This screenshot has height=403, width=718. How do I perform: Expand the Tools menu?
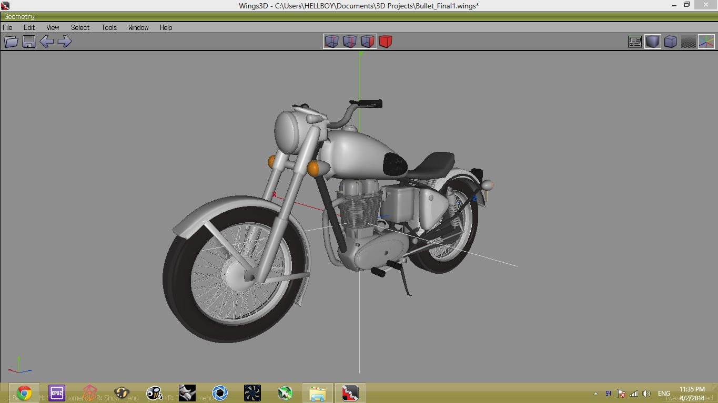coord(109,27)
